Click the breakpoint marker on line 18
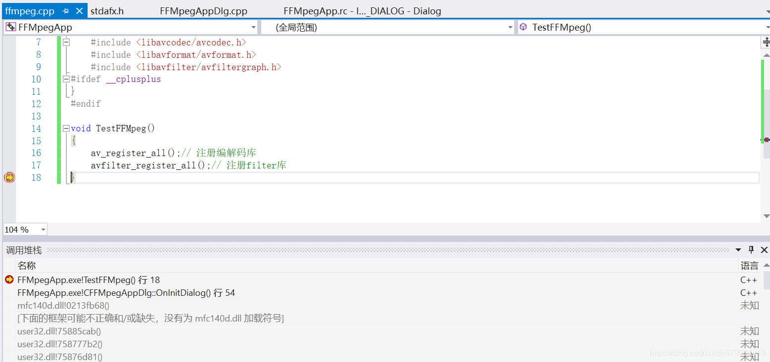770x362 pixels. 9,177
